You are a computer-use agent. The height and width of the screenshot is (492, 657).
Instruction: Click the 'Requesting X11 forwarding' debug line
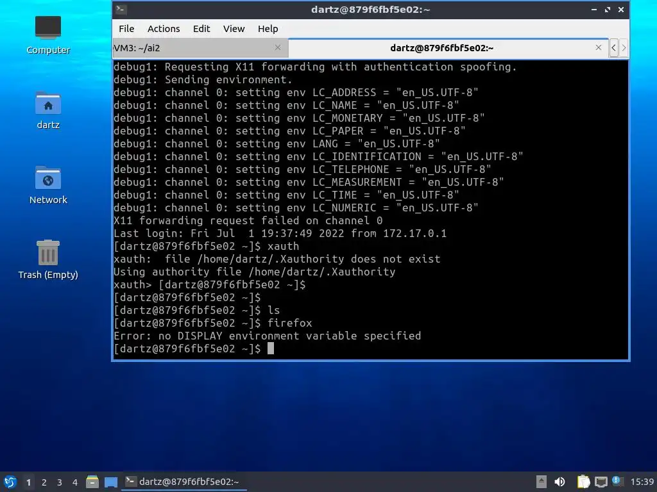(315, 67)
